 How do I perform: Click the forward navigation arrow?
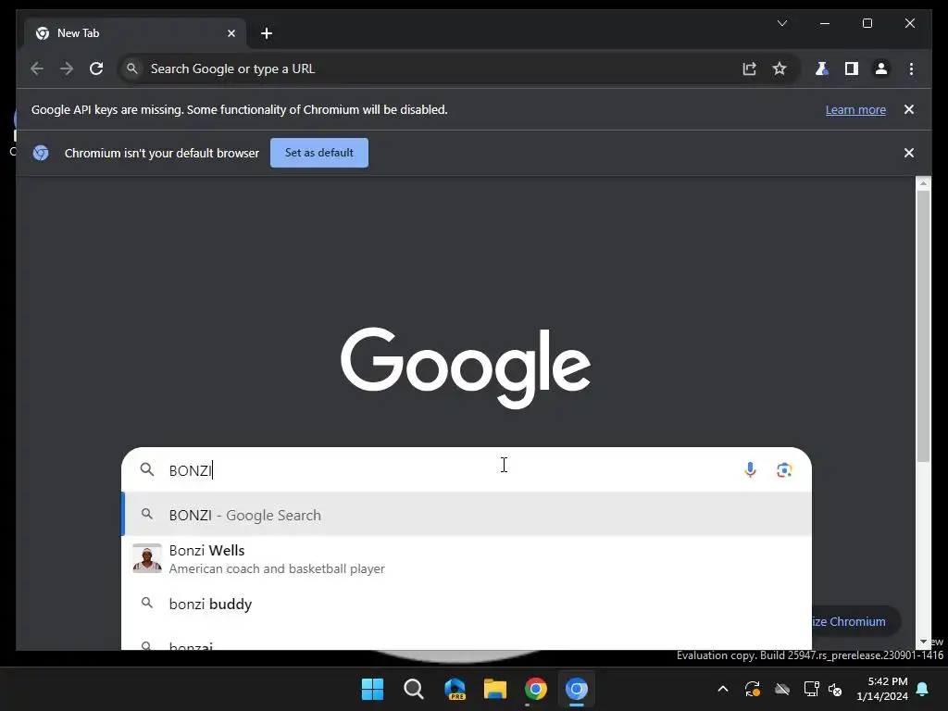click(x=67, y=69)
